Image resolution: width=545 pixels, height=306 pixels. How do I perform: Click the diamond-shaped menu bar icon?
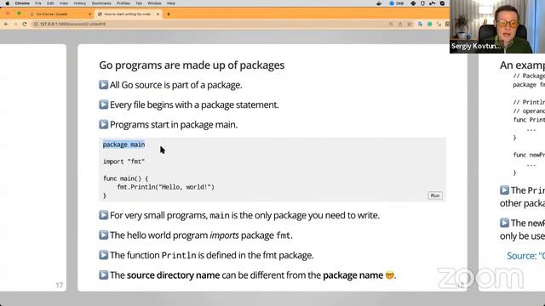tap(413, 3)
